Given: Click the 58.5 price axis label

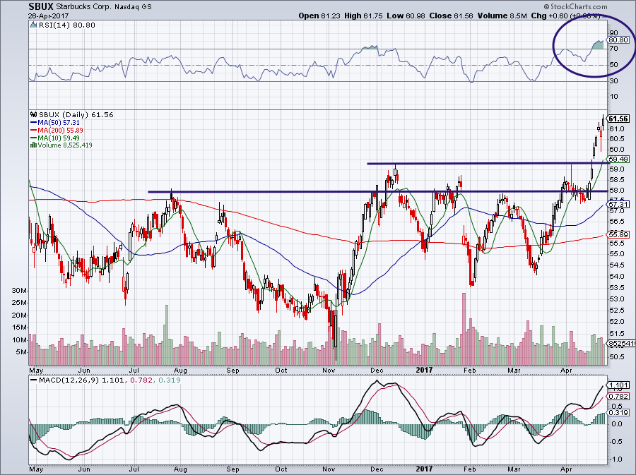Looking at the screenshot, I should pos(616,179).
